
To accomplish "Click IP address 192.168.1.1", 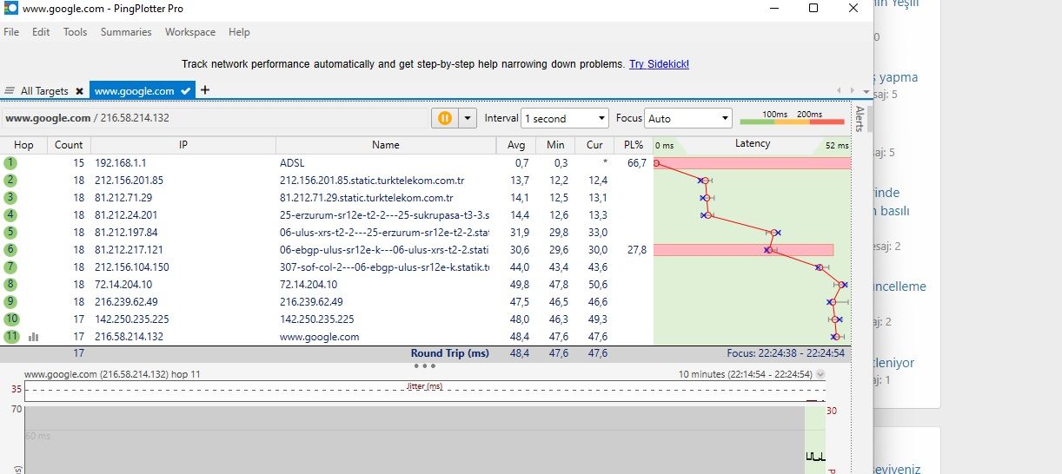I will (121, 163).
